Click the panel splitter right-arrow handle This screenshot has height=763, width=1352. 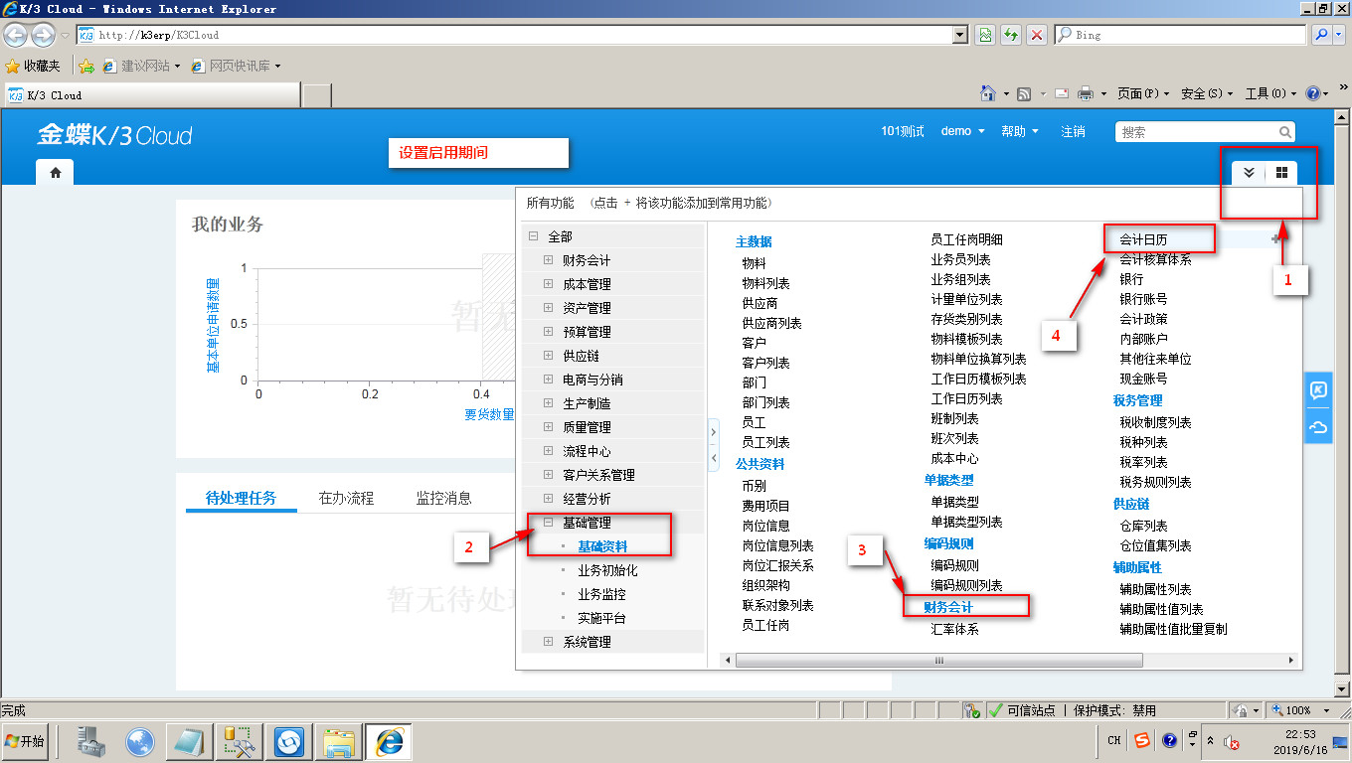tap(713, 433)
